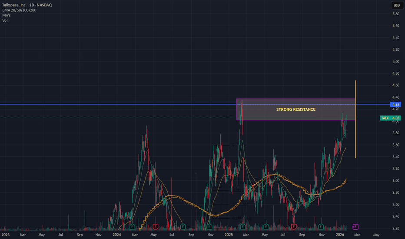Click the 2024 label on time axis
Image resolution: width=405 pixels, height=239 pixels.
[116, 235]
